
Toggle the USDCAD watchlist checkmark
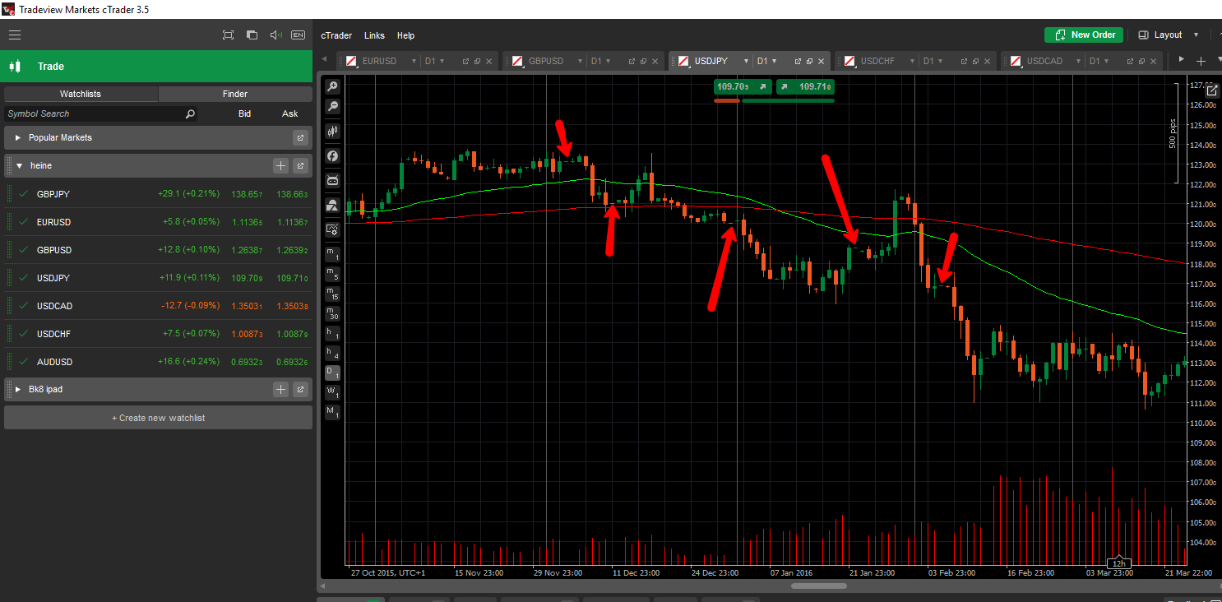tap(22, 306)
